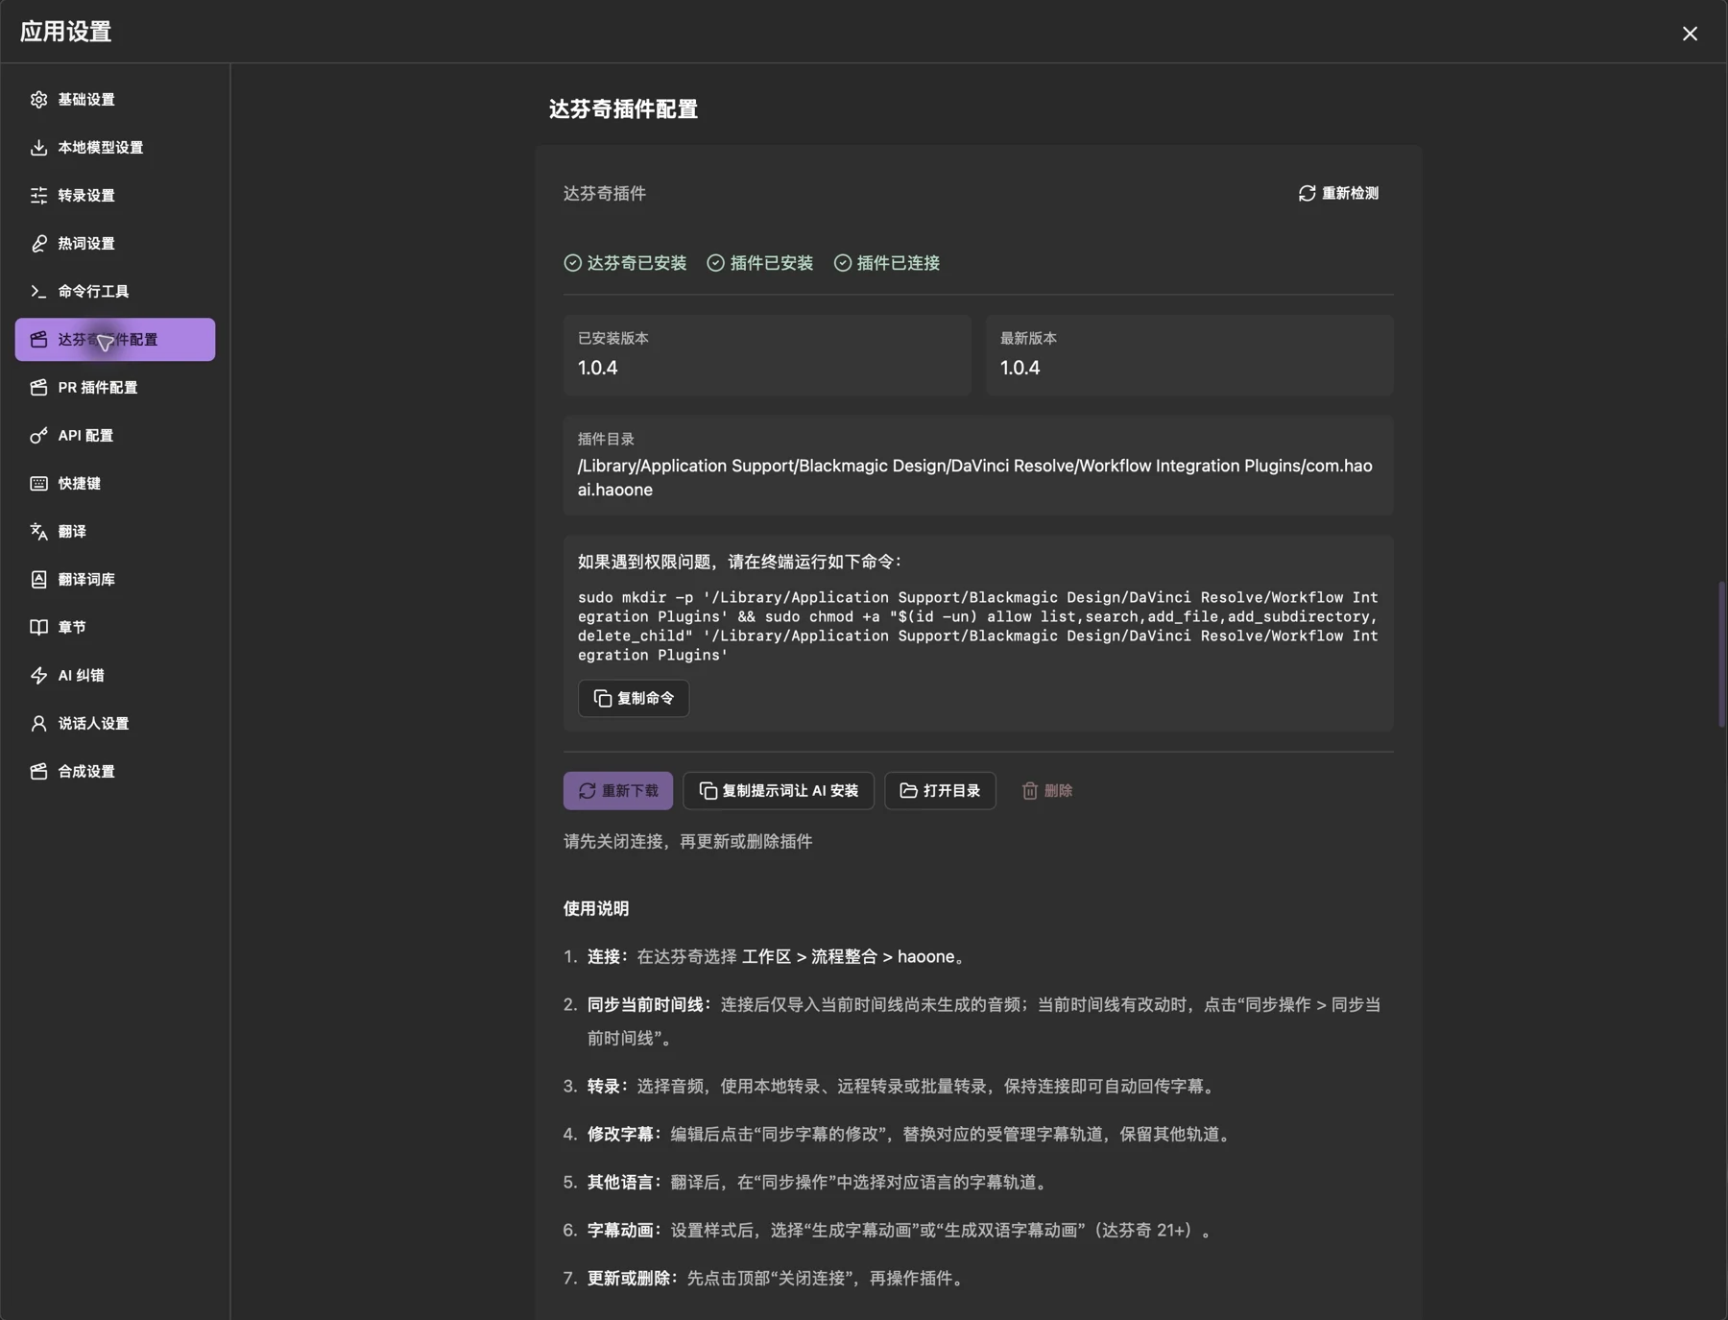Switch to the 快捷键 settings page

point(115,484)
